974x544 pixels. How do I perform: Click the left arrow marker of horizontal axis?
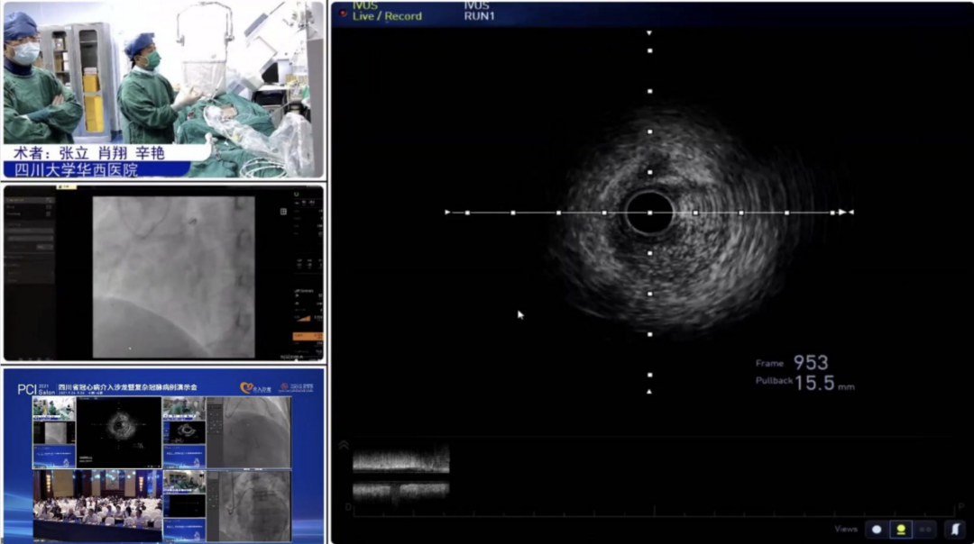point(447,213)
